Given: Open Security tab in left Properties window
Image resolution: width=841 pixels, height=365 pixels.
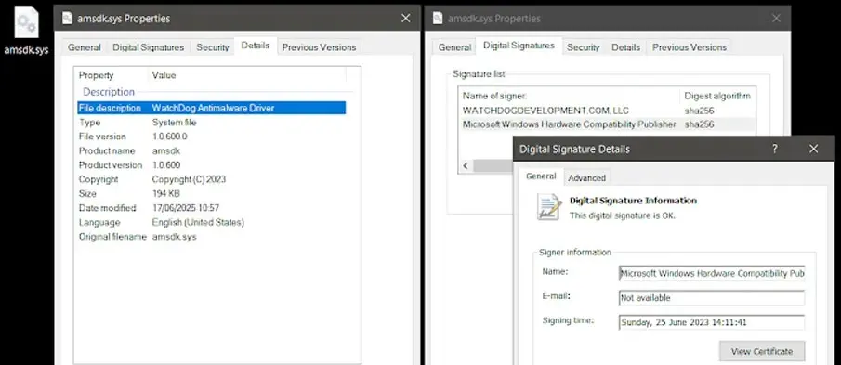Looking at the screenshot, I should pyautogui.click(x=213, y=47).
